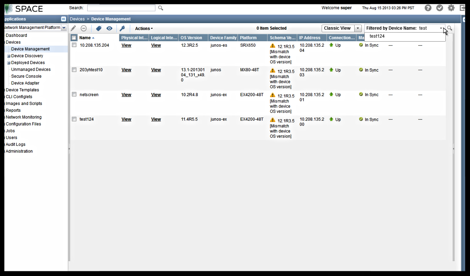
Task: Click Logical Interfaces View link for 203yhtest10
Action: pyautogui.click(x=156, y=70)
